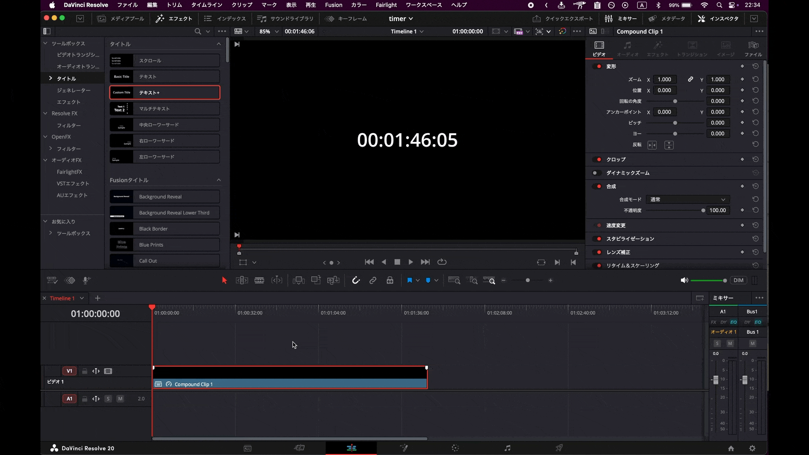Click the blue flag marker icon
This screenshot has width=809, height=455.
410,281
